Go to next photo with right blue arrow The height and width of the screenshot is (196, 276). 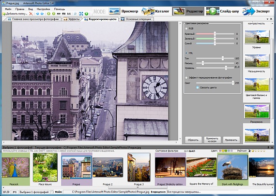[42, 14]
